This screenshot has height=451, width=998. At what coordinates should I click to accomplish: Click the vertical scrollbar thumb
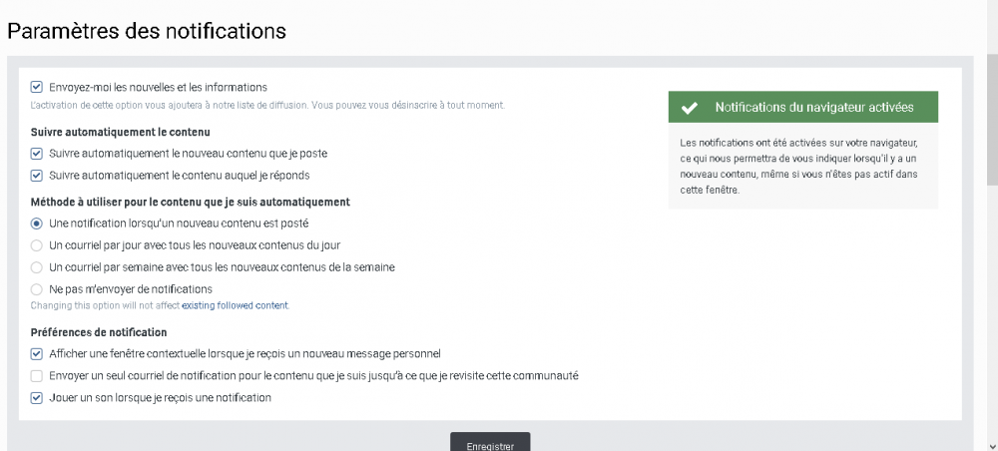(991, 120)
